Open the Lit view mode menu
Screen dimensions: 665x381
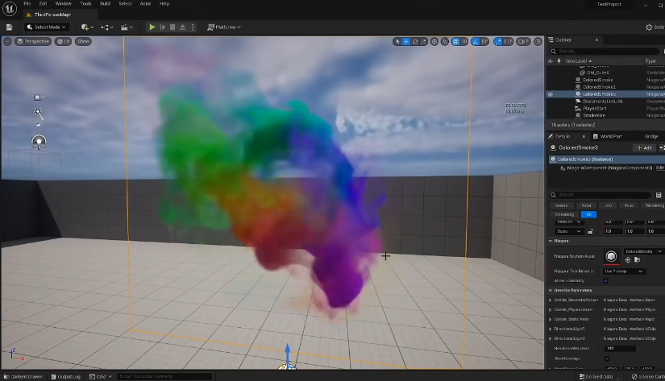point(63,41)
